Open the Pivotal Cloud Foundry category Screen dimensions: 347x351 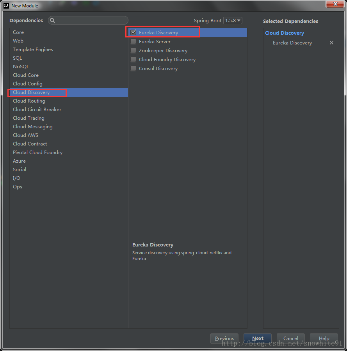point(69,152)
